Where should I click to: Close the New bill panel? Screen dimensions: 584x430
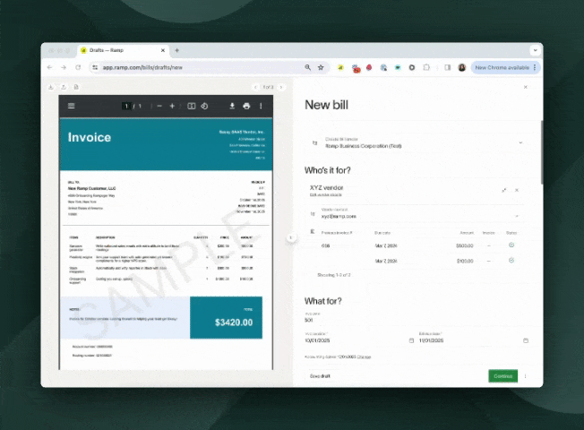(526, 87)
